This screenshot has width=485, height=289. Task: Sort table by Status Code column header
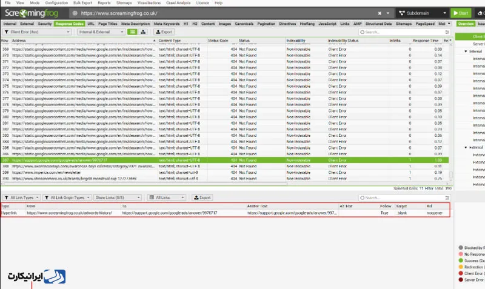tap(218, 41)
